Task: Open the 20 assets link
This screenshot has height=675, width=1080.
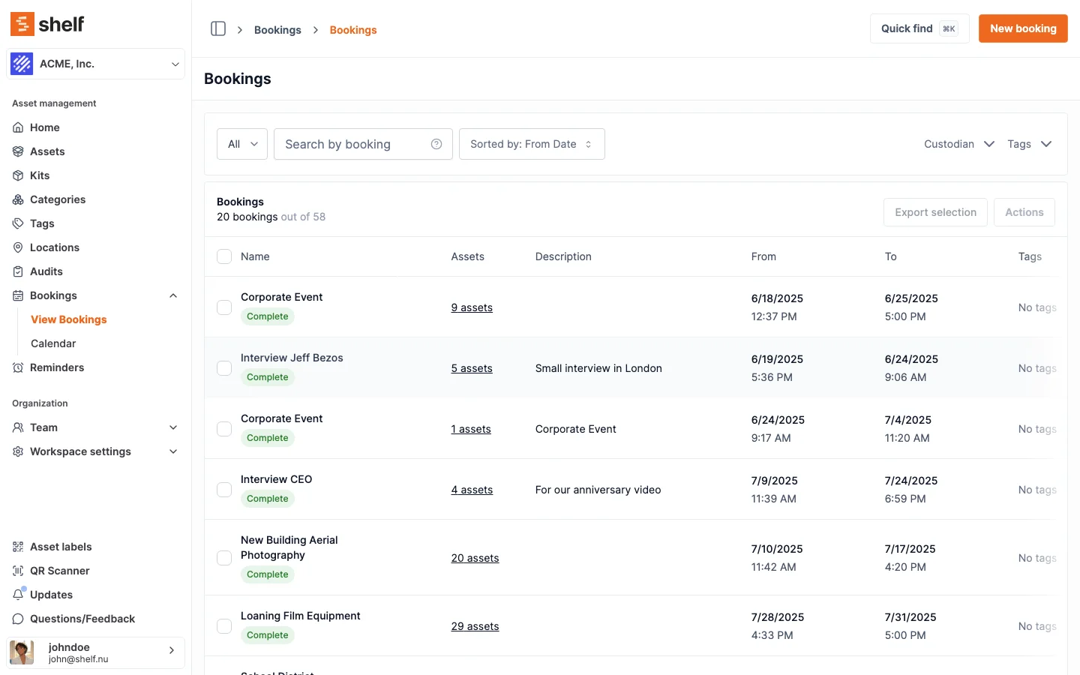Action: point(475,558)
